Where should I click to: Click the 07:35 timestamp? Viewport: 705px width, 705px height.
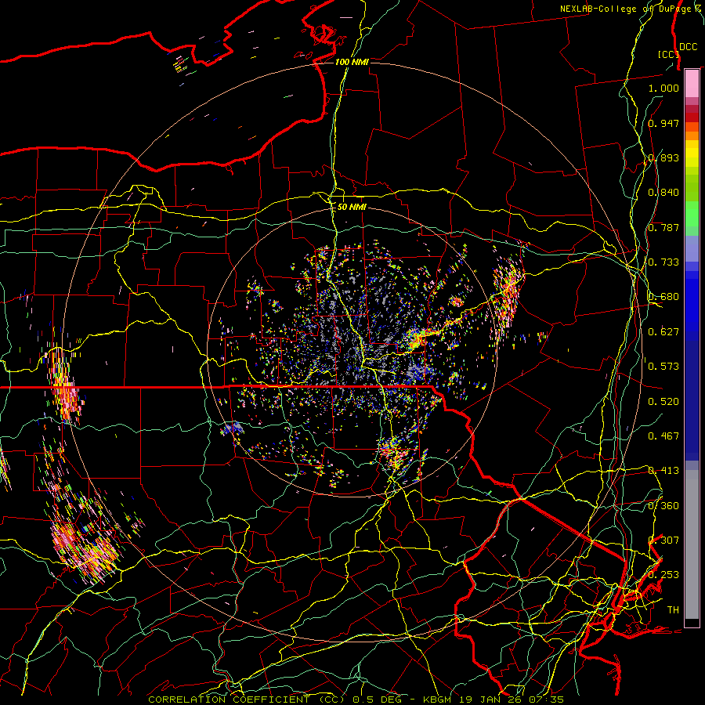click(546, 700)
